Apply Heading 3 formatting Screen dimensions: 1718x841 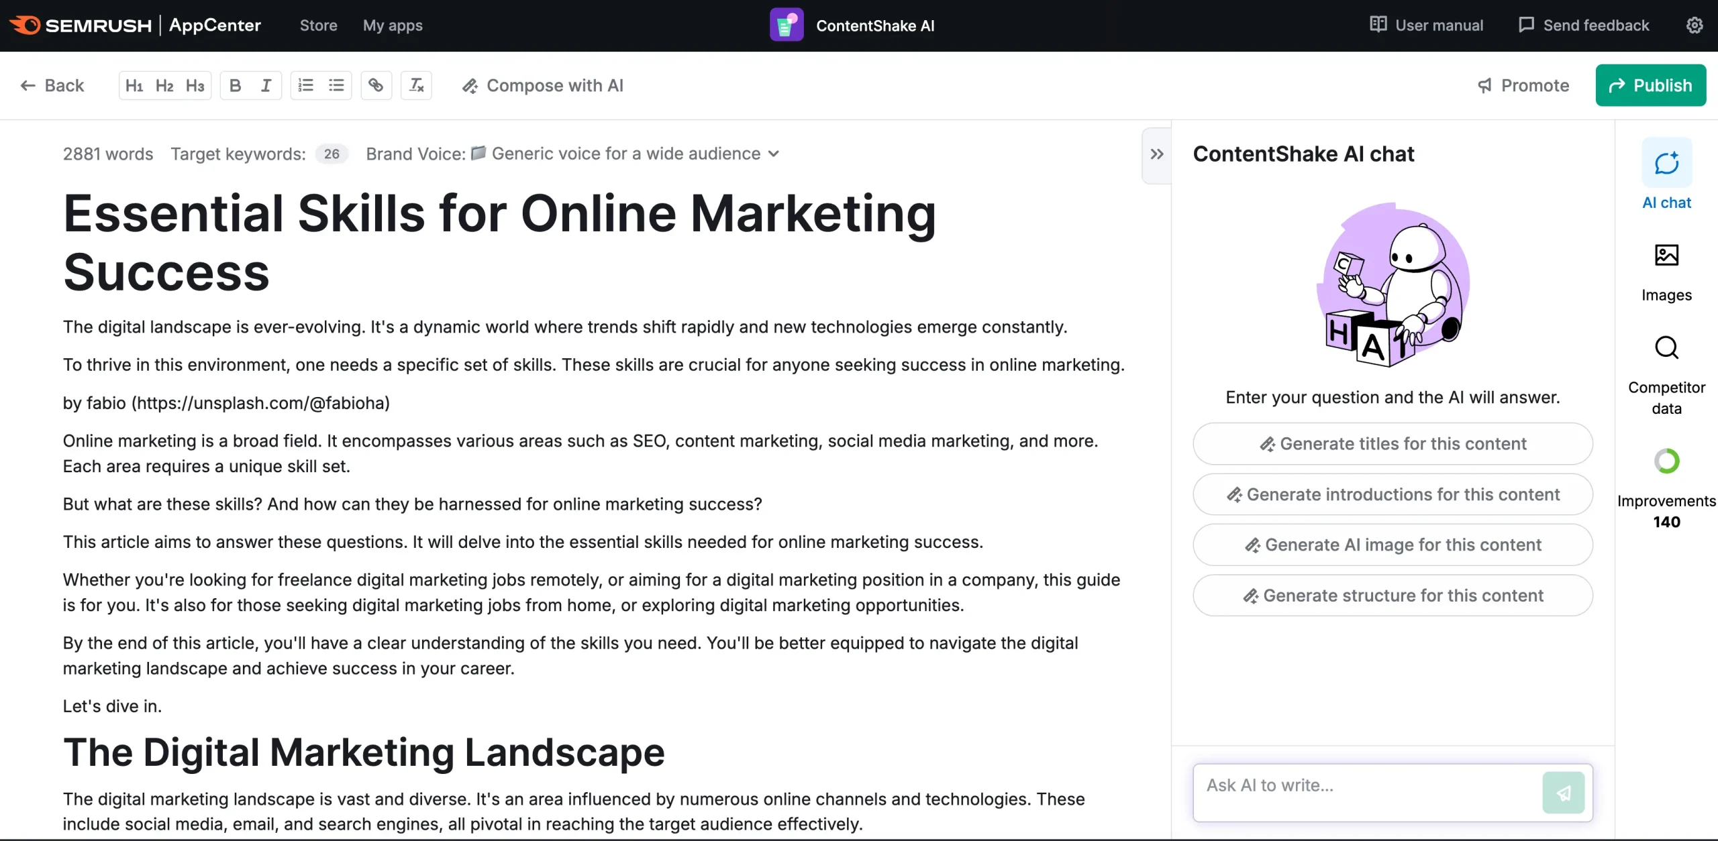(x=195, y=86)
